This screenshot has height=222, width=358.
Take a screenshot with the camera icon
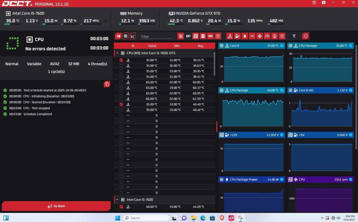324,2
